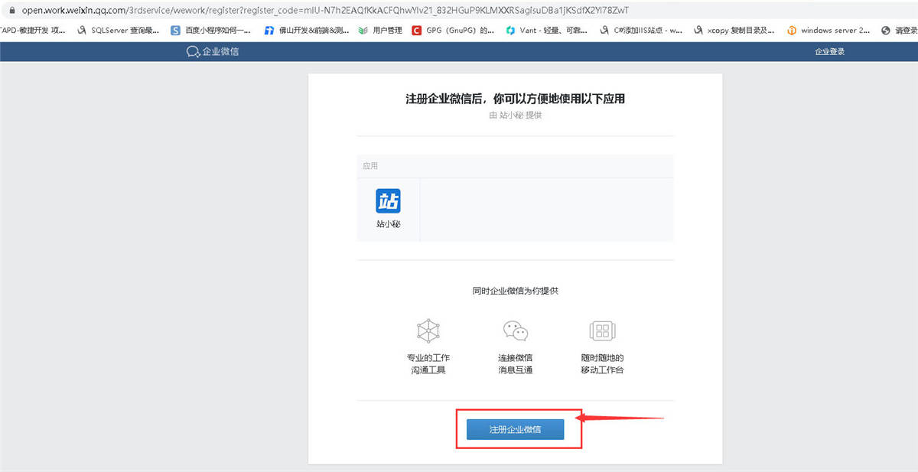Open the GPG (GnuPG) bookmark
Image resolution: width=918 pixels, height=472 pixels.
pyautogui.click(x=453, y=31)
